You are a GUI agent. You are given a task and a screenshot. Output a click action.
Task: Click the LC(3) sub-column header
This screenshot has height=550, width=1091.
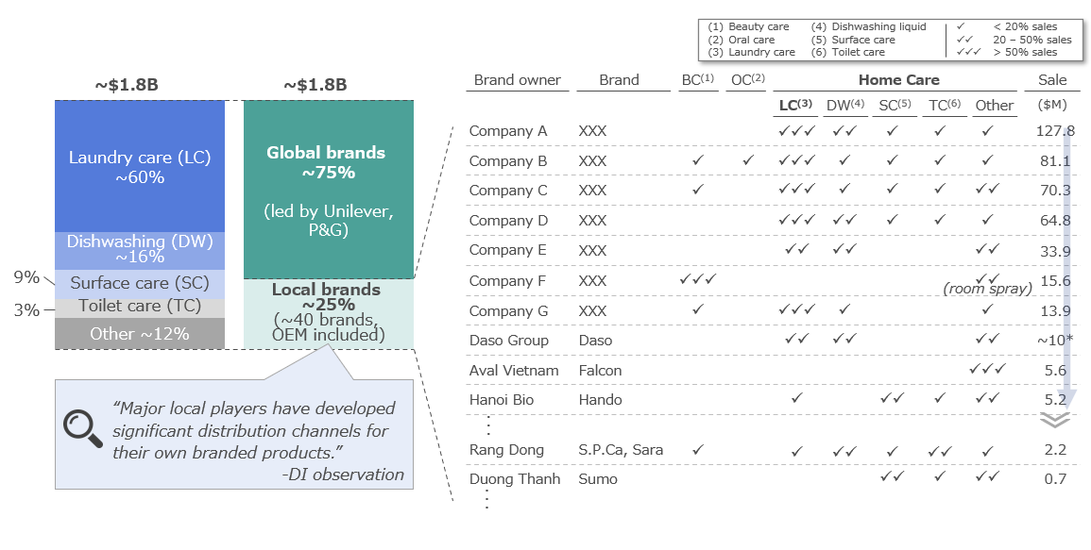[x=796, y=105]
